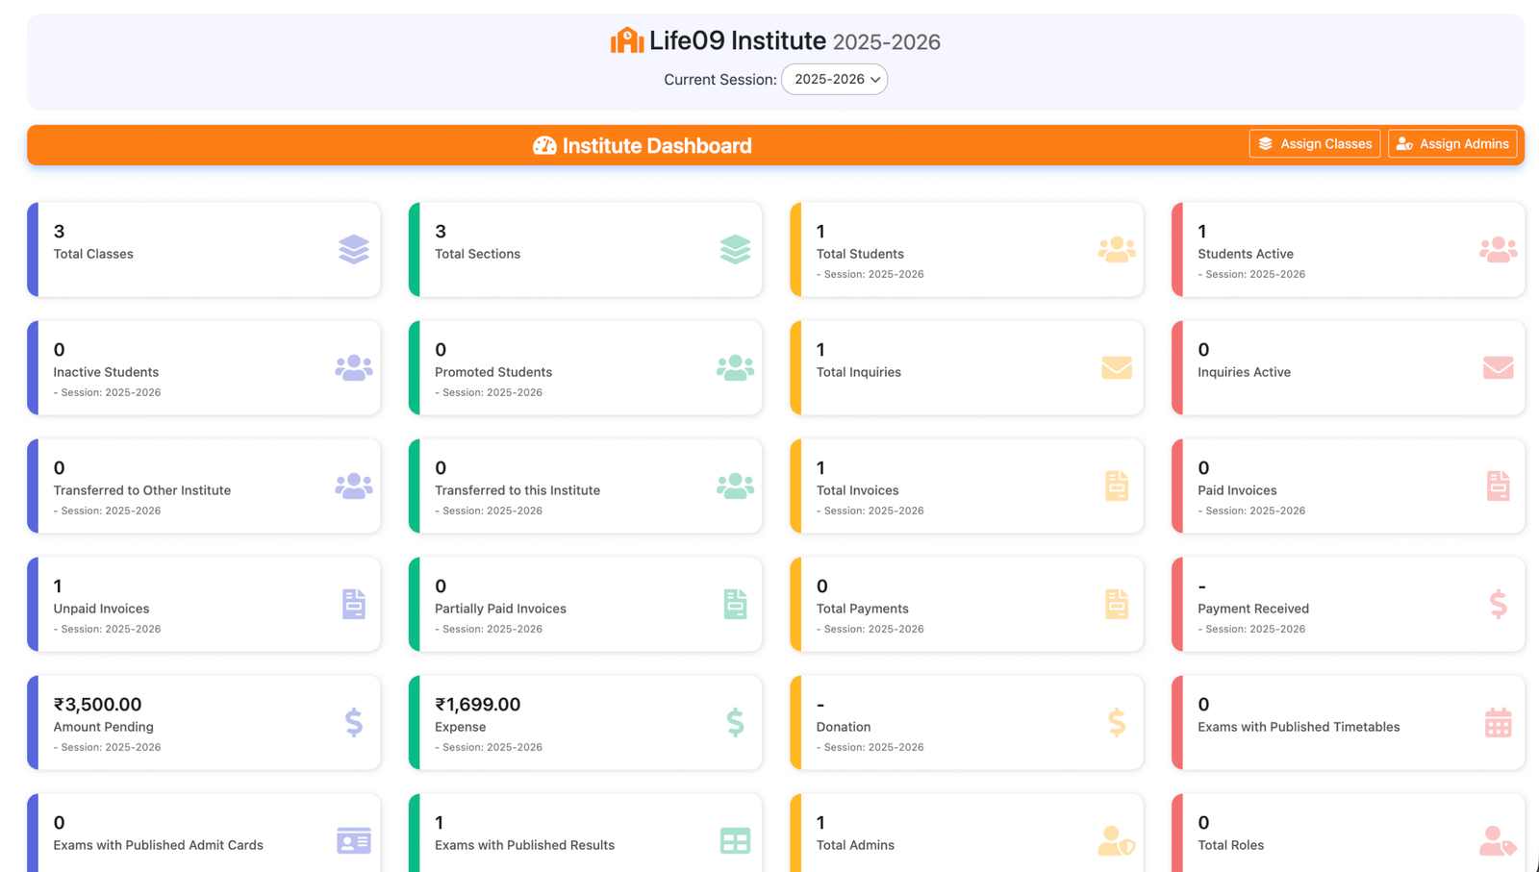Viewport: 1539px width, 872px height.
Task: Select the Promoted Students card
Action: [585, 368]
